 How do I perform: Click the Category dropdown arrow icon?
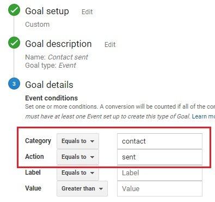(x=92, y=141)
